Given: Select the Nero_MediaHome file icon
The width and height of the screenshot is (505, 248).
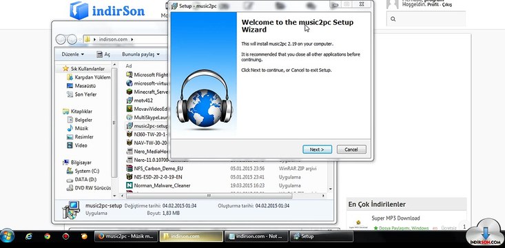Looking at the screenshot, I should coord(130,151).
